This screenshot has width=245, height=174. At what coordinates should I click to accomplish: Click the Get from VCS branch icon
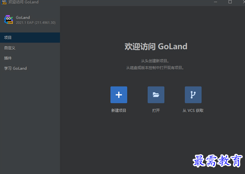click(193, 95)
